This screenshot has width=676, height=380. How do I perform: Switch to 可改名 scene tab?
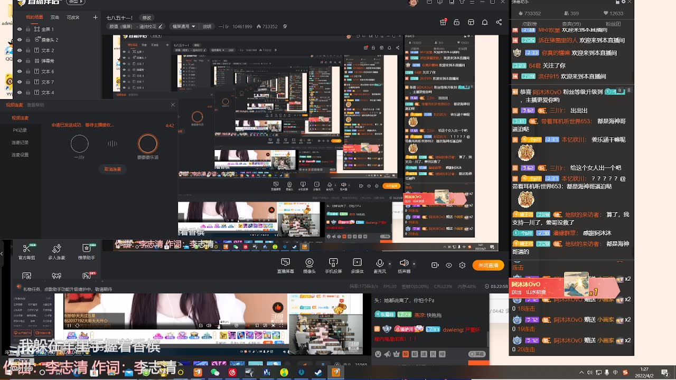tap(73, 17)
